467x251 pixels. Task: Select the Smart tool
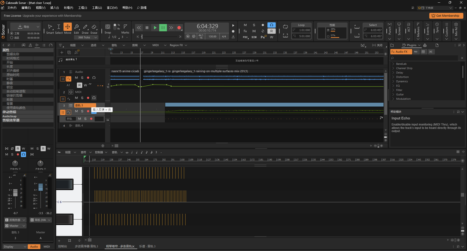[50, 28]
